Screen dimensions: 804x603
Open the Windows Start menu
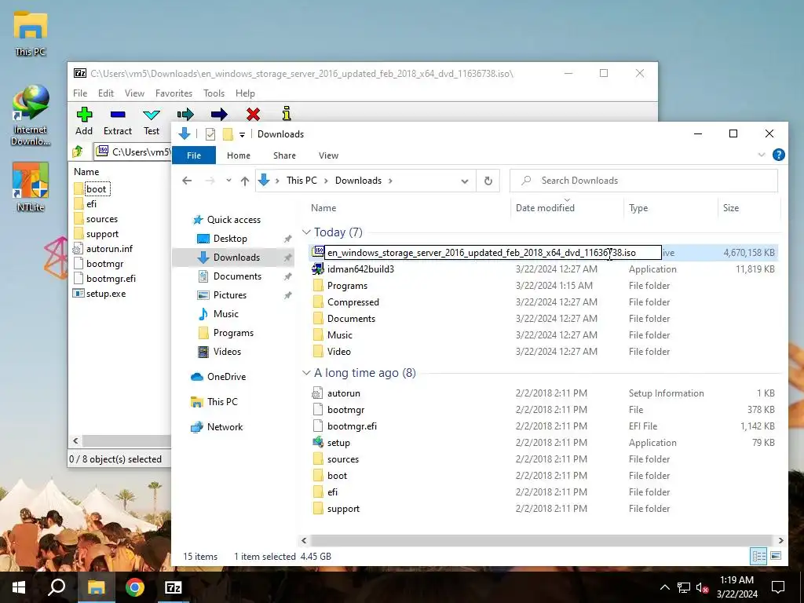coord(19,587)
